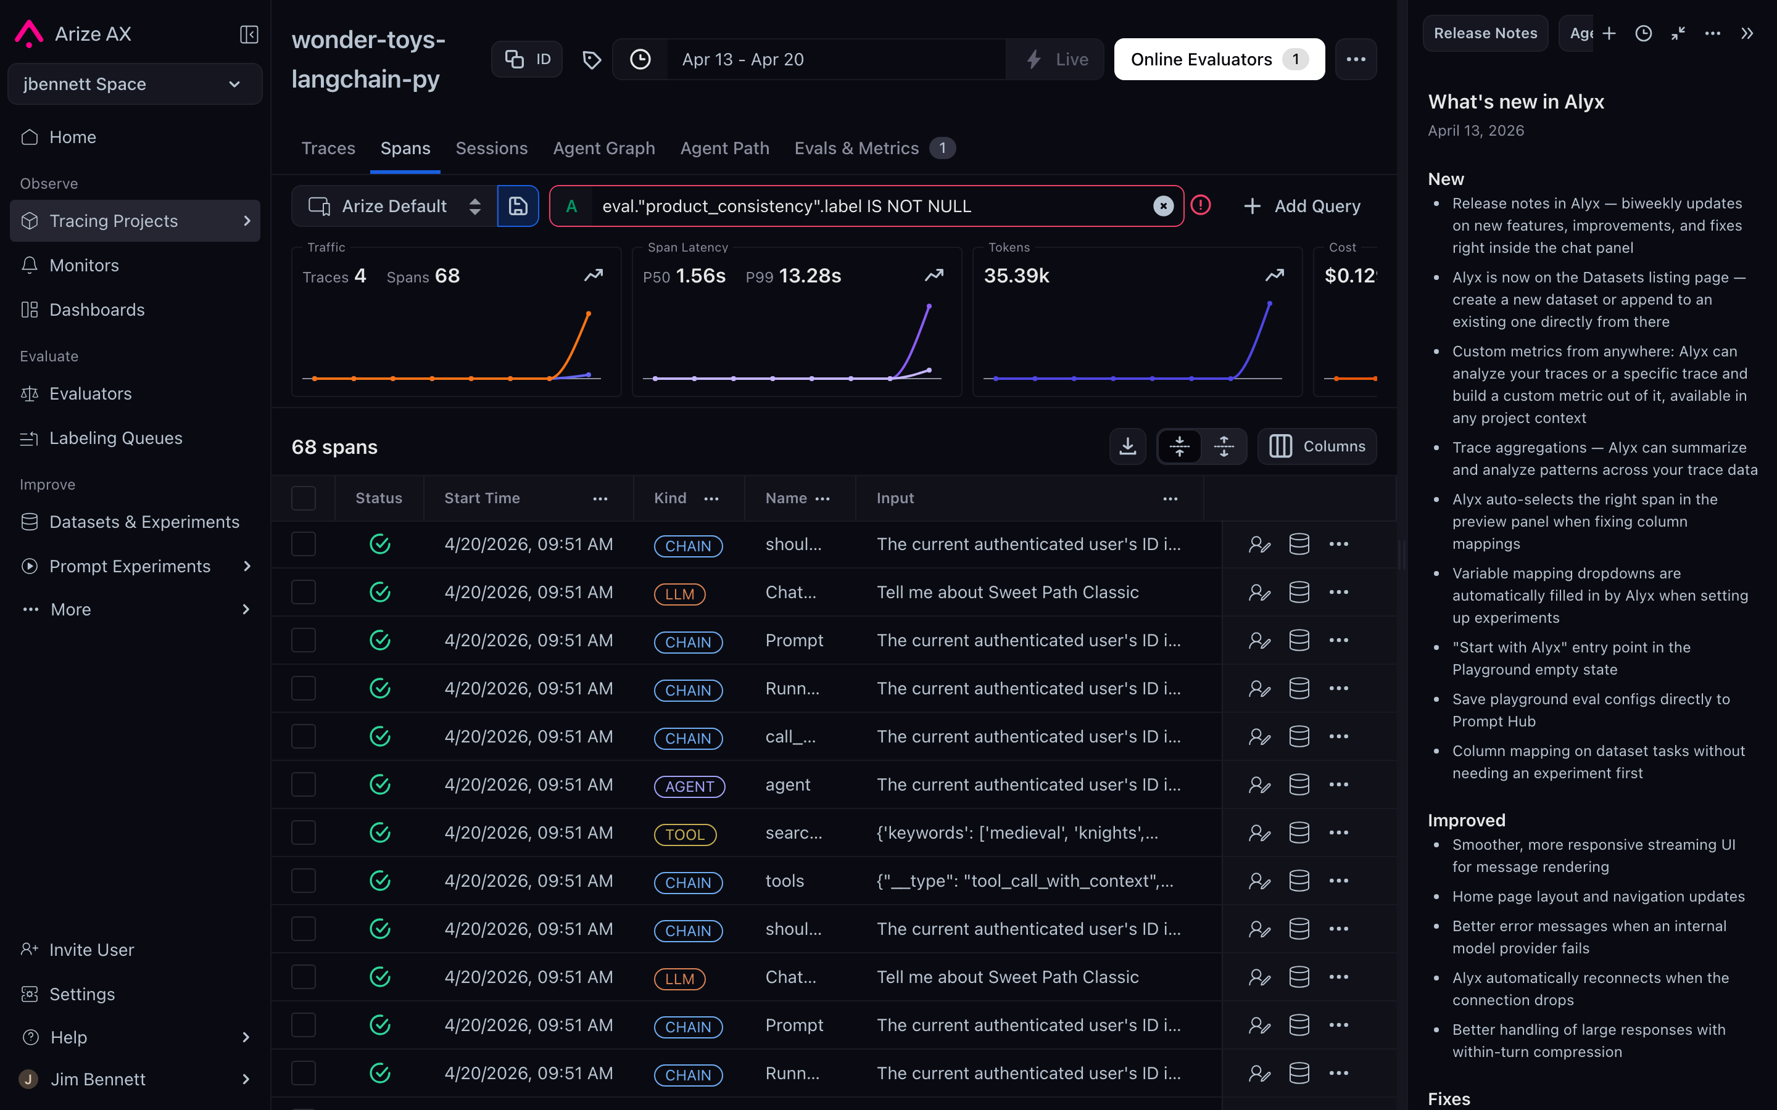
Task: Open Online Evaluators
Action: click(1219, 59)
